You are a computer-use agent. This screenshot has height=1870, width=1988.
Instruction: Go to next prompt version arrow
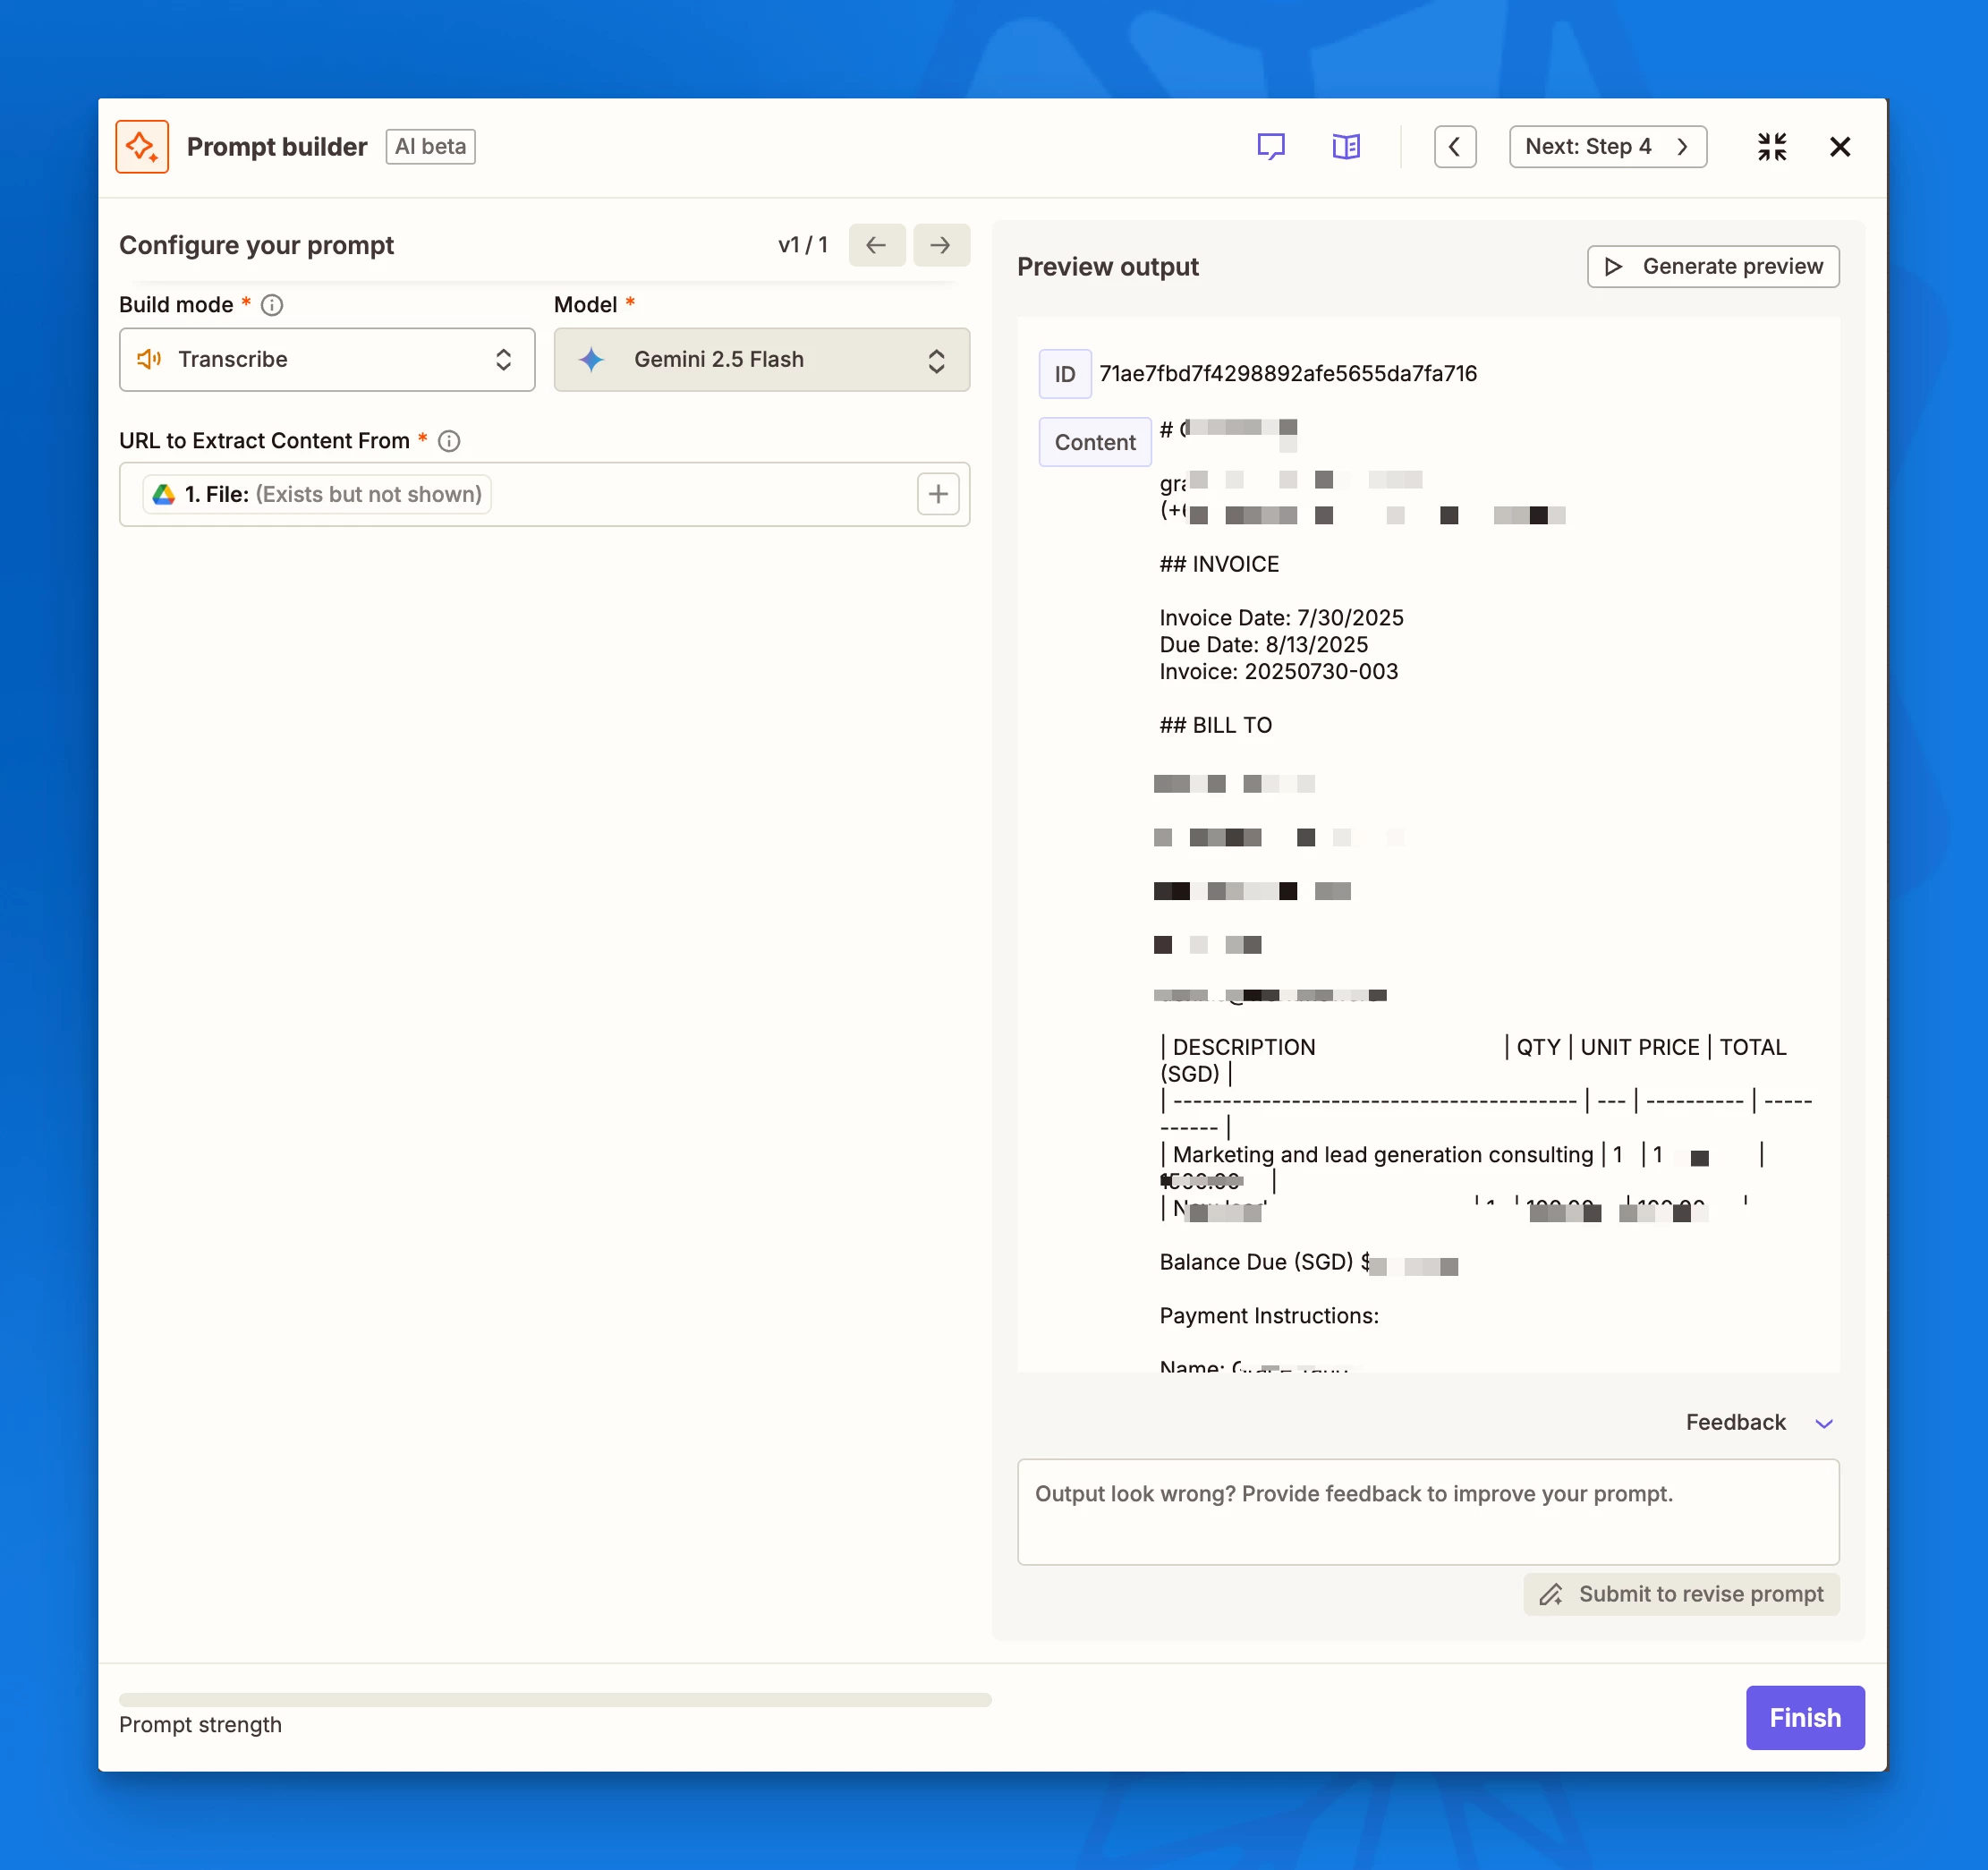[940, 245]
